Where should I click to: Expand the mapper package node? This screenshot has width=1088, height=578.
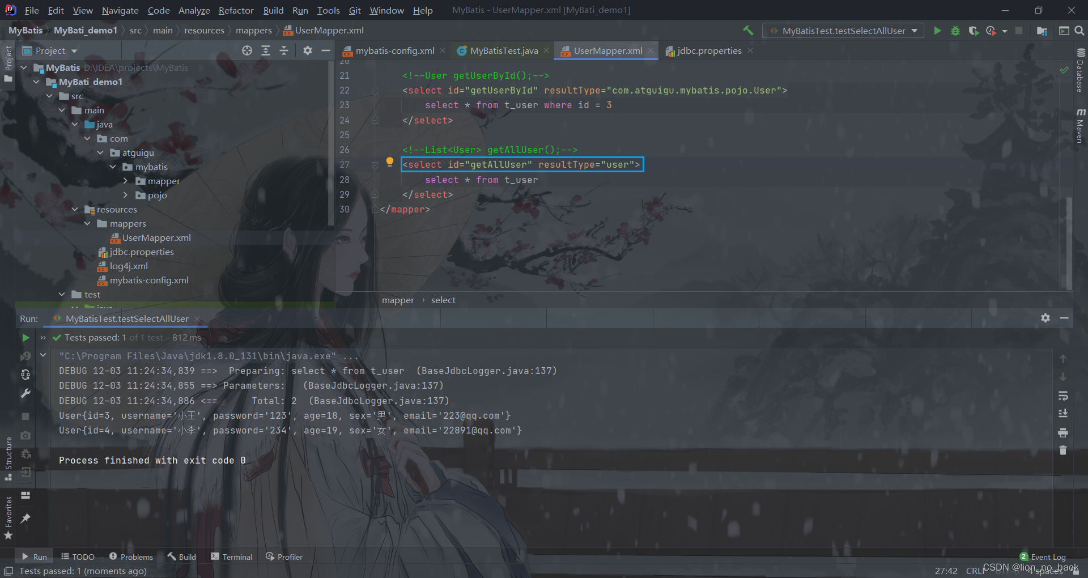[125, 181]
